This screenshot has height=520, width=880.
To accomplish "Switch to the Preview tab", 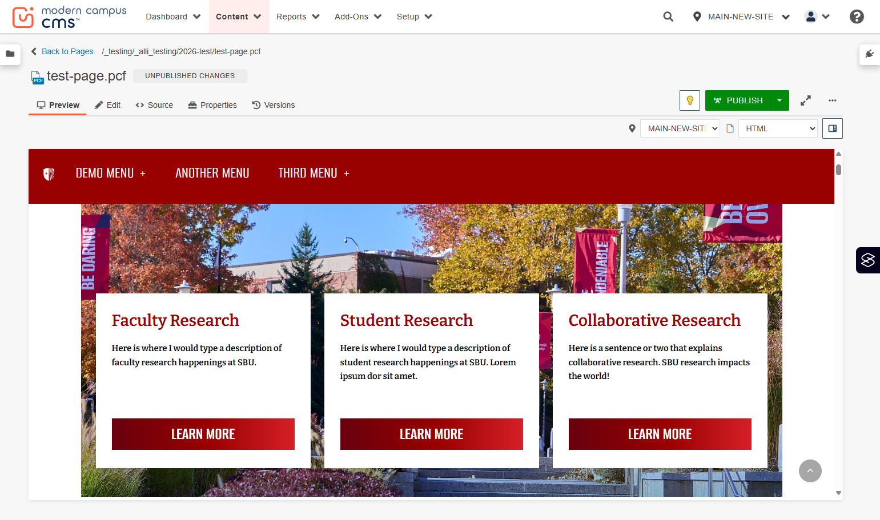I will pos(58,105).
